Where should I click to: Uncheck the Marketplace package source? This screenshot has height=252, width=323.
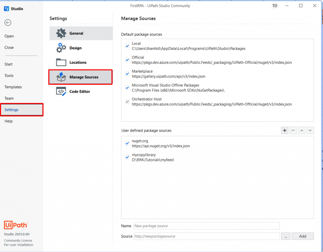coord(127,74)
